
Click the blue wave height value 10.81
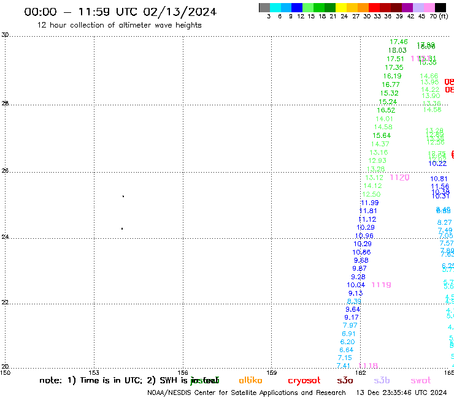439,179
